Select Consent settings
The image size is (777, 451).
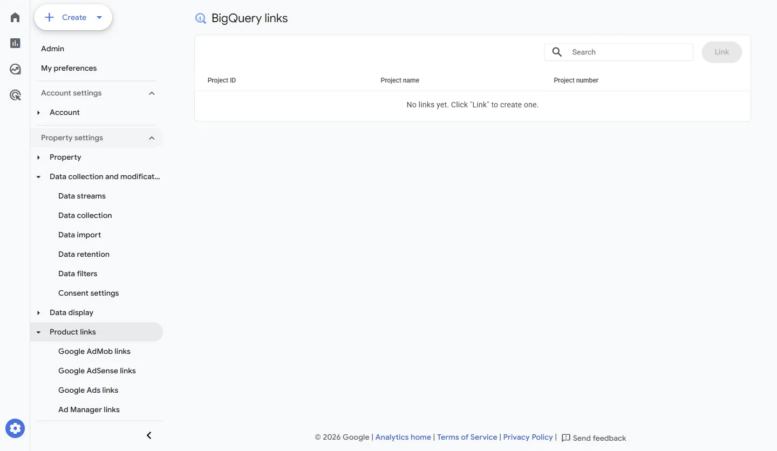click(x=88, y=293)
